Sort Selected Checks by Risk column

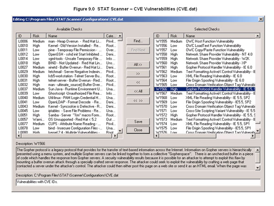176,36
